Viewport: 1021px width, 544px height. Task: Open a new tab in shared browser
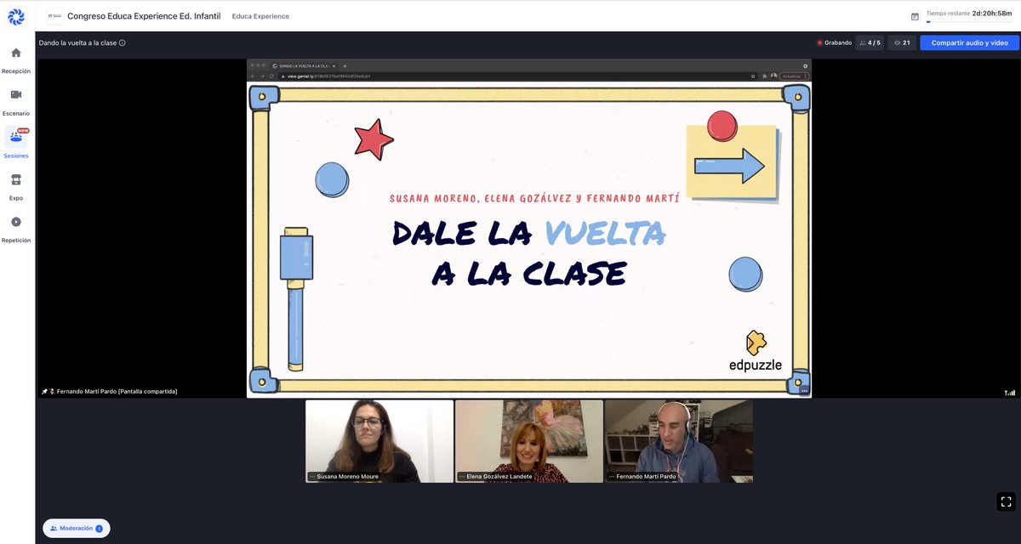[x=345, y=65]
